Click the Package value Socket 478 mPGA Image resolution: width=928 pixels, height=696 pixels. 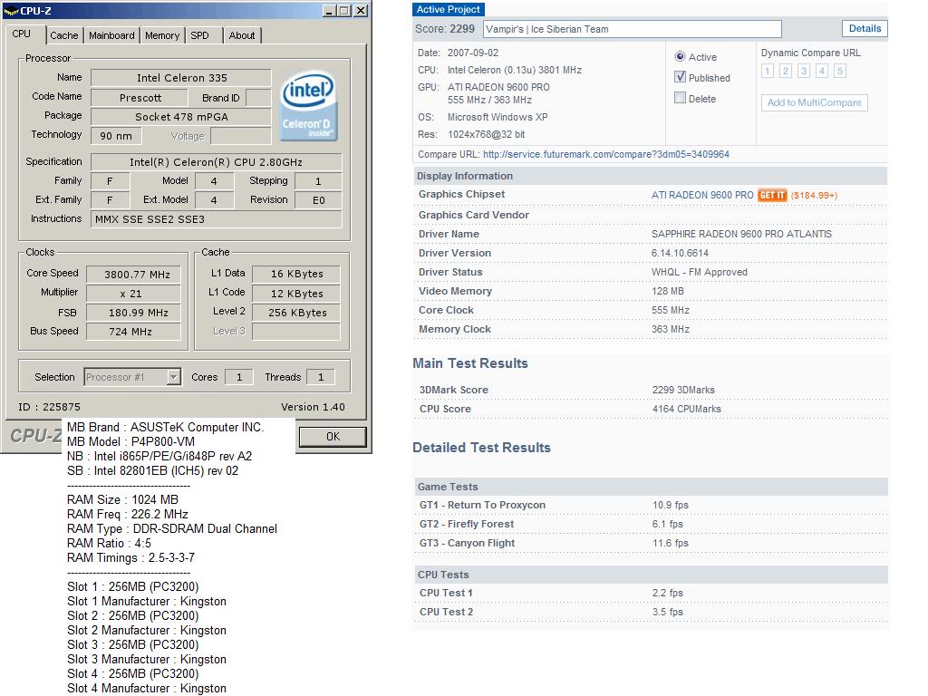click(x=181, y=117)
